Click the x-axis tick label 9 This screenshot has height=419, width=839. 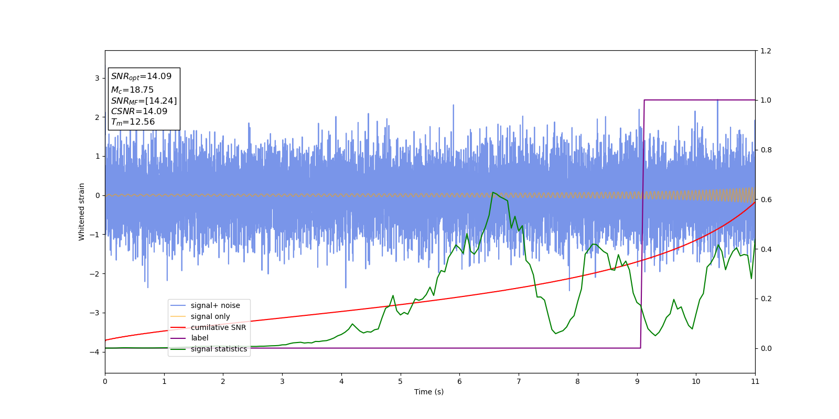pyautogui.click(x=637, y=381)
